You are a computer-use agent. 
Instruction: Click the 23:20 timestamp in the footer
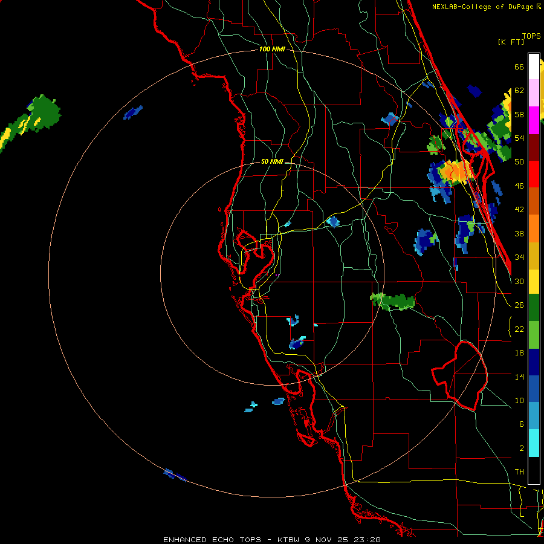[x=367, y=540]
